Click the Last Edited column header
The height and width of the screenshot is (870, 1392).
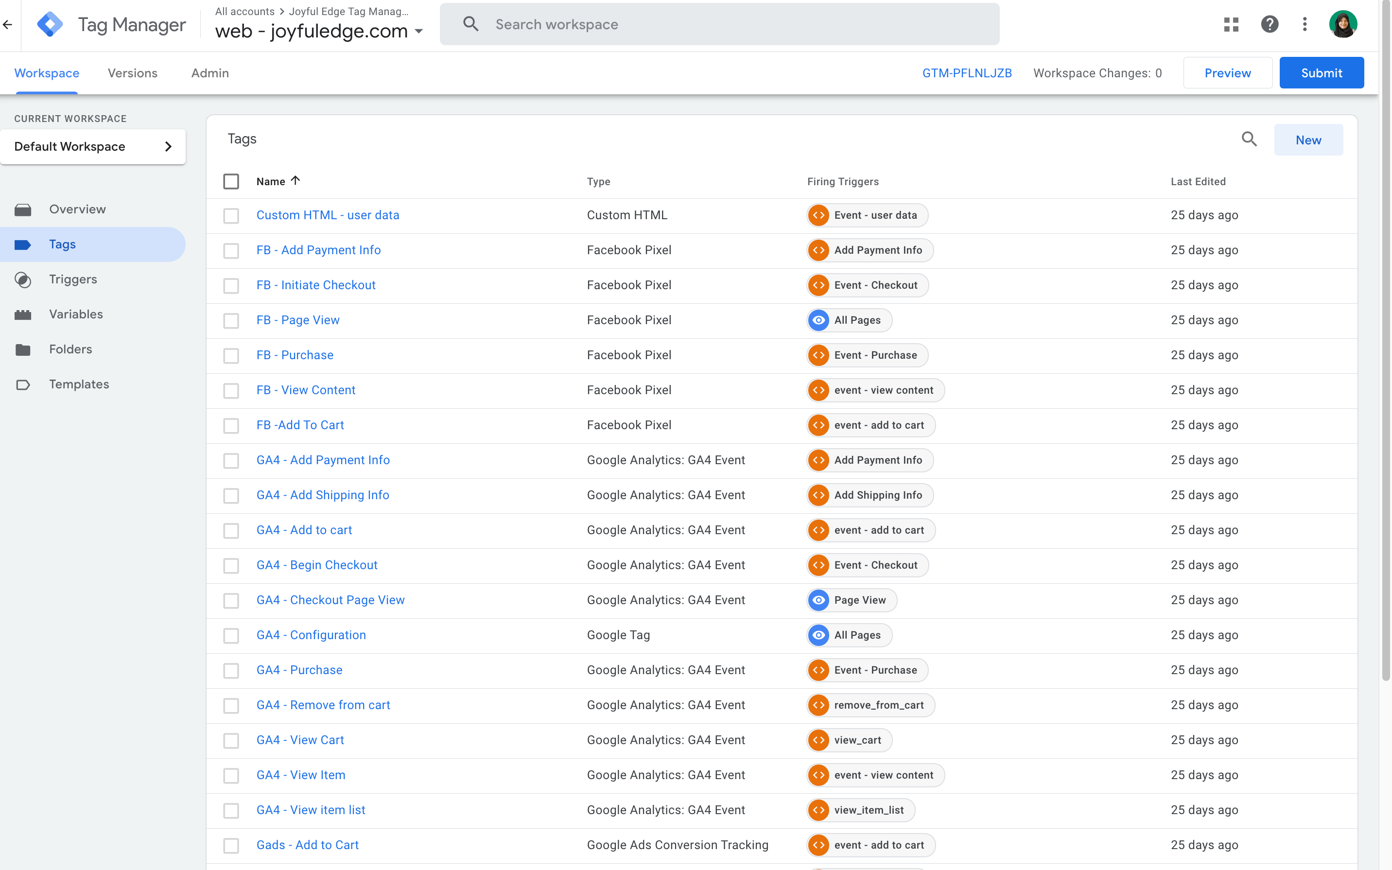coord(1198,182)
